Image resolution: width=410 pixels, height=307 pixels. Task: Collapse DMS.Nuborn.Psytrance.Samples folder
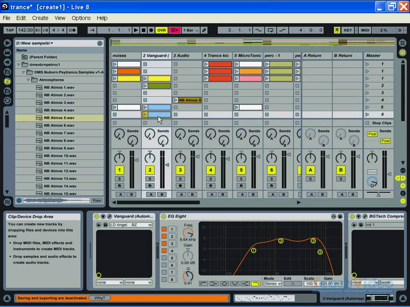(x=23, y=72)
